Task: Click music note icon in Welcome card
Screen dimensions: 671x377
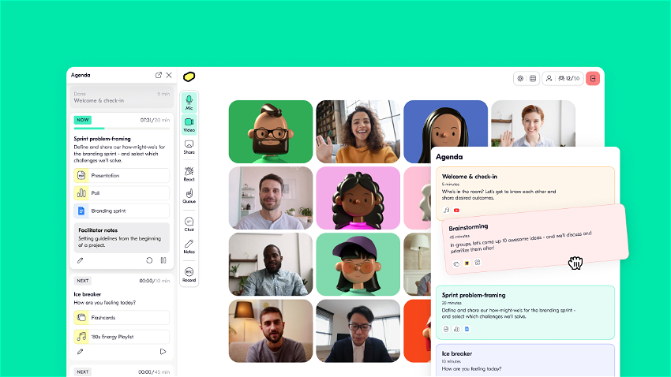Action: [x=446, y=211]
